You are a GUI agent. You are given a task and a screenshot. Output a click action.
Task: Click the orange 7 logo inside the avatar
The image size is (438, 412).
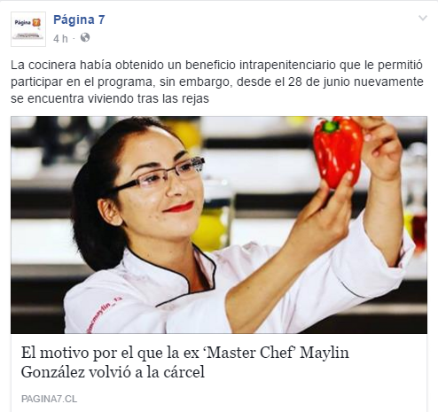tap(36, 22)
